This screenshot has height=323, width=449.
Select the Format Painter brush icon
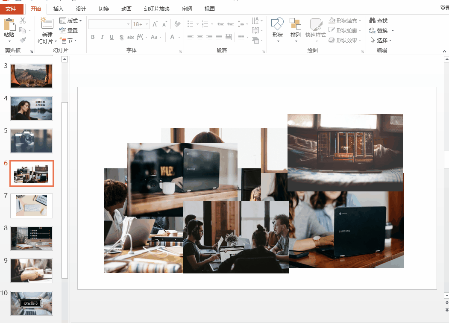[x=23, y=40]
